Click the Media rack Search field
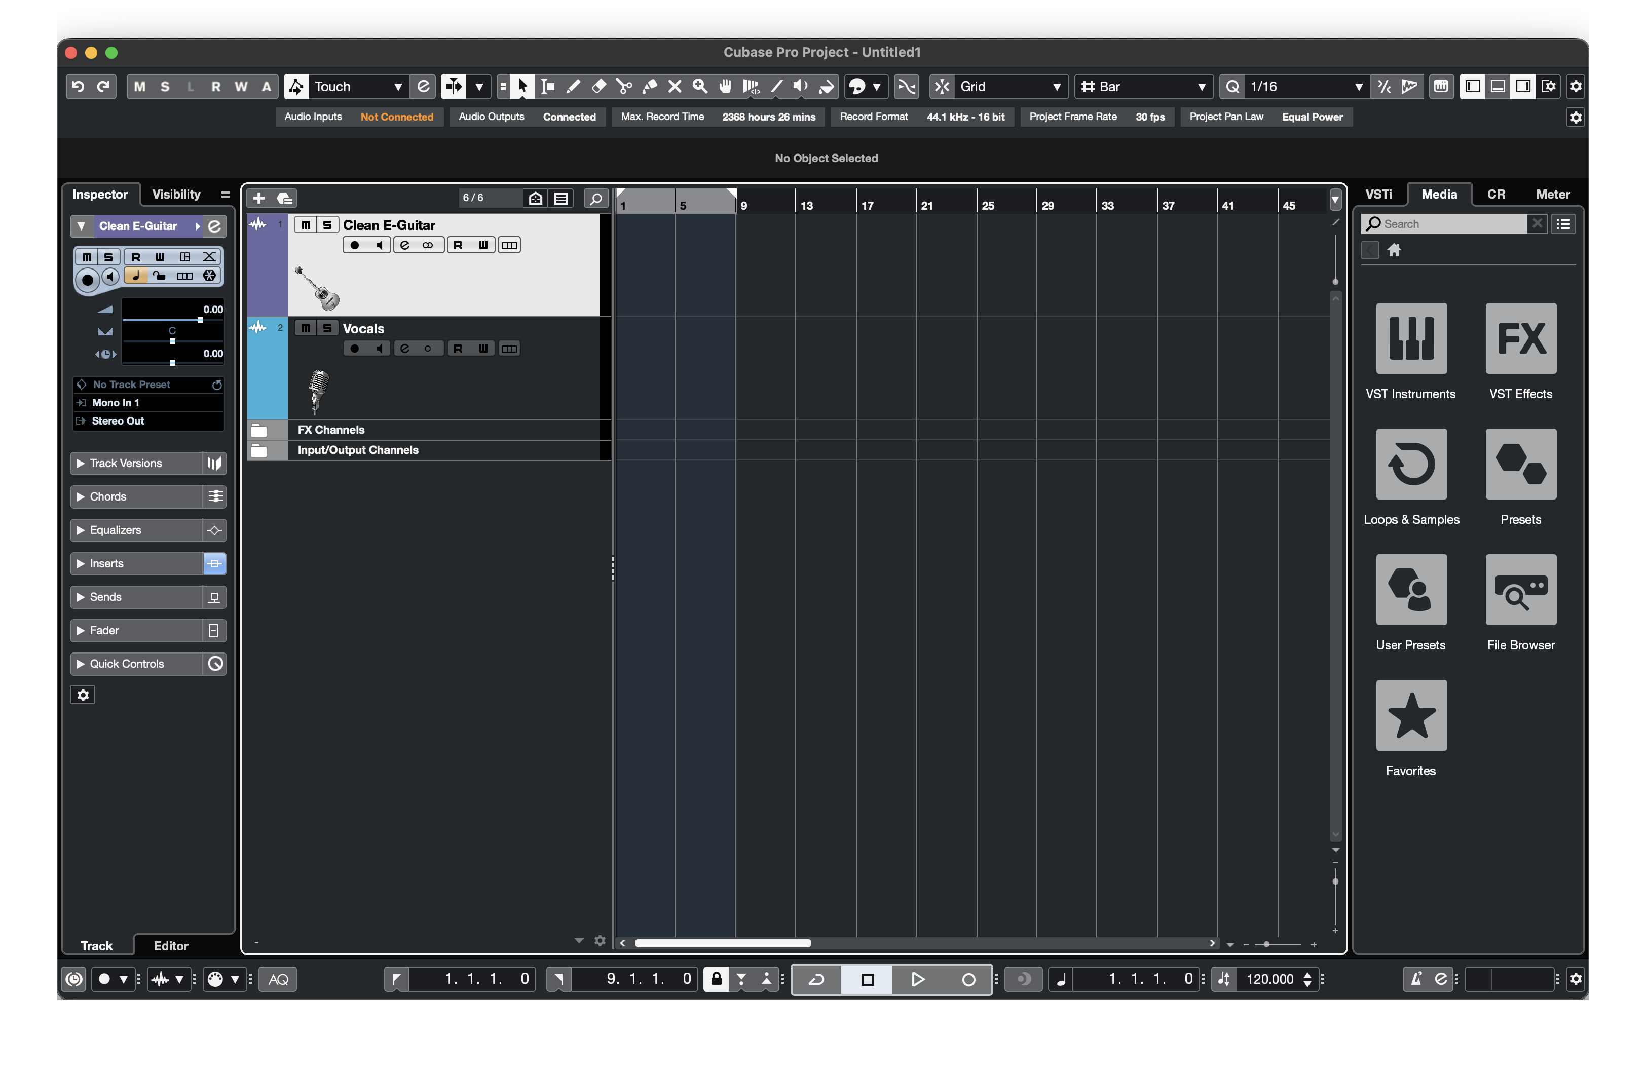Image resolution: width=1646 pixels, height=1075 pixels. 1445,224
